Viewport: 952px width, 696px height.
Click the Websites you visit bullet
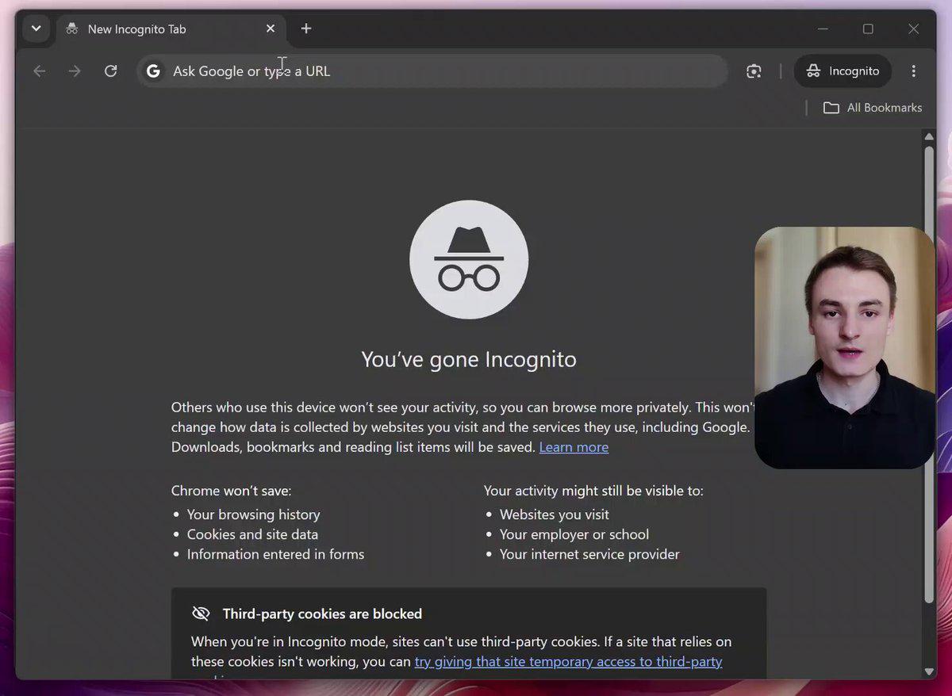click(555, 514)
